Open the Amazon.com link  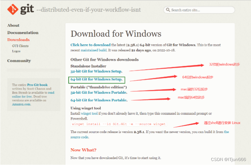(x=21, y=104)
